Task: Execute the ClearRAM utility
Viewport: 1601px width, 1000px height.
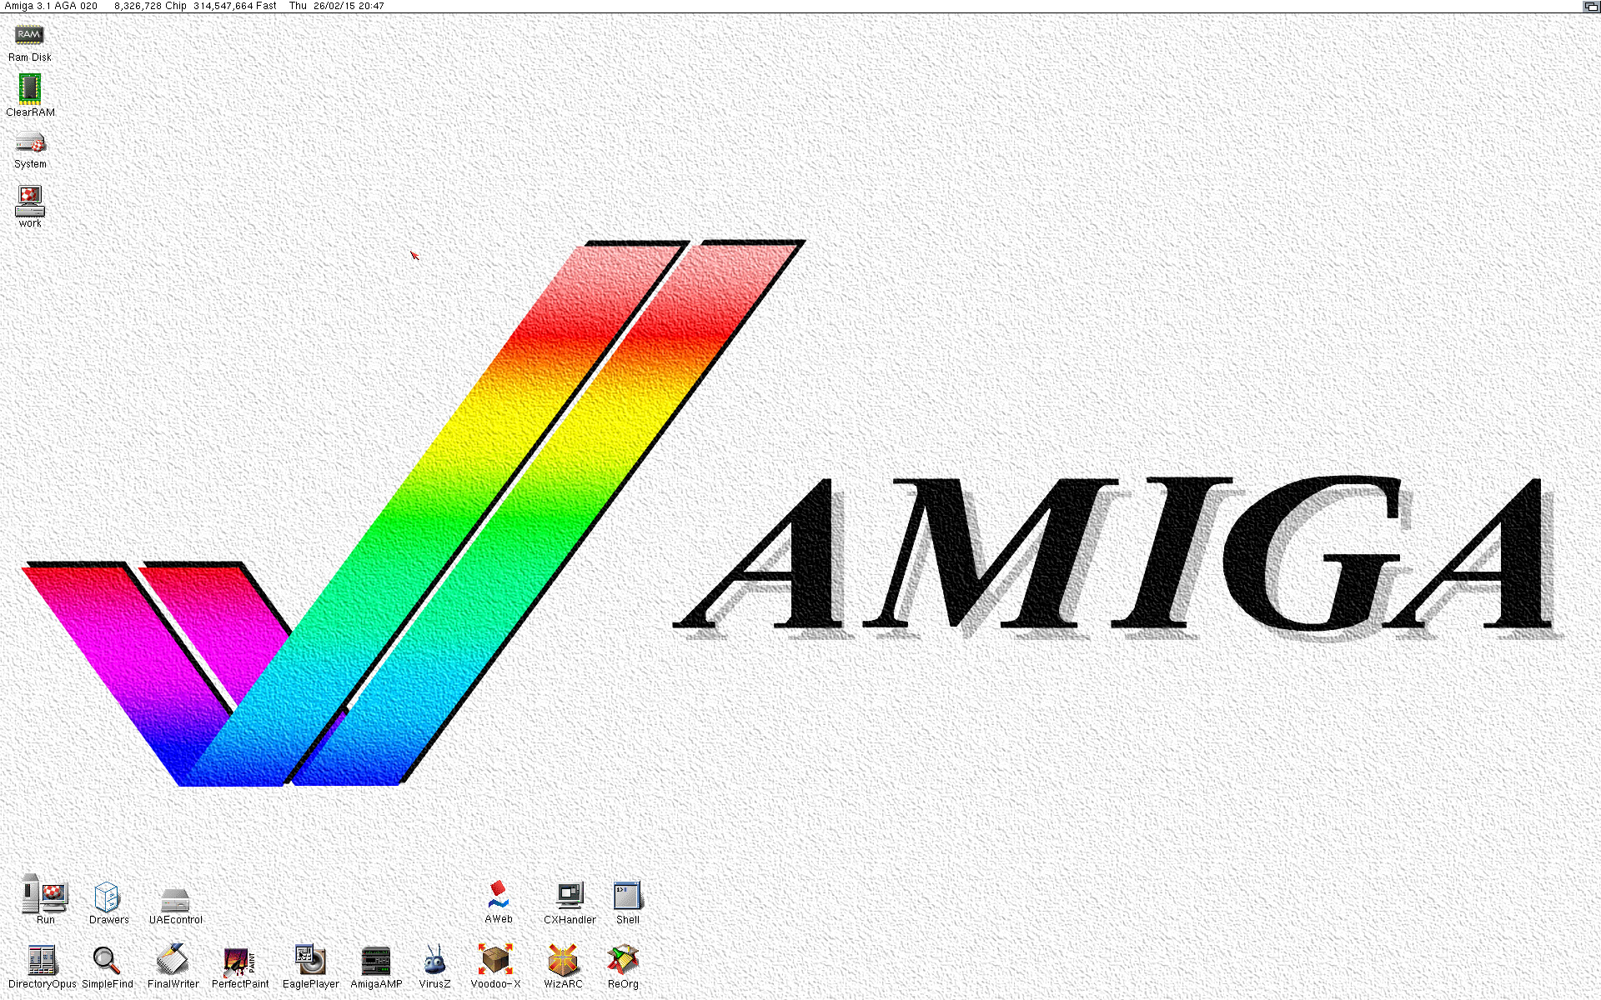Action: (x=29, y=87)
